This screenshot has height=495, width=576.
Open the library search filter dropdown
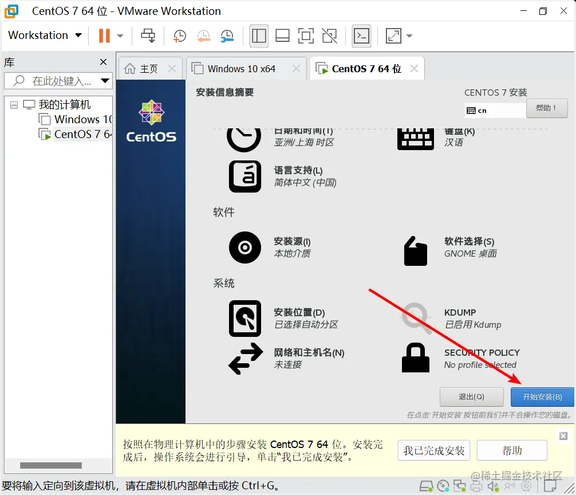pyautogui.click(x=105, y=81)
